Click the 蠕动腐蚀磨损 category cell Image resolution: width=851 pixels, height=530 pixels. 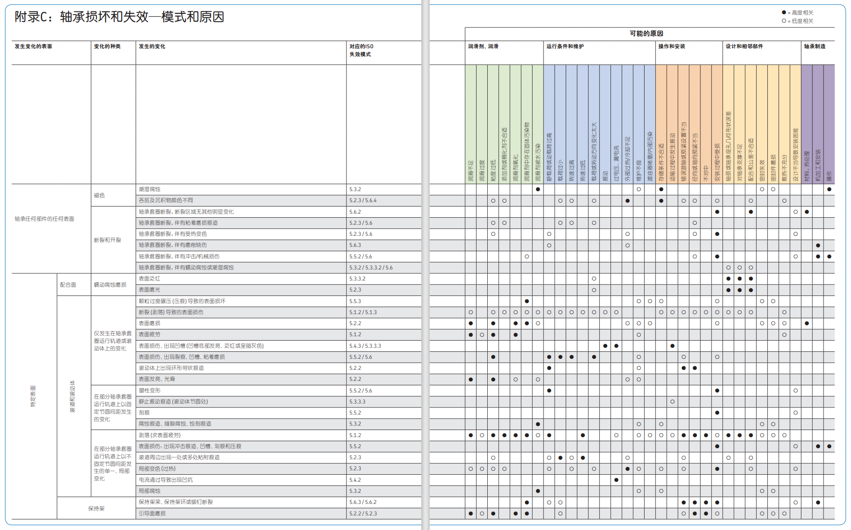pyautogui.click(x=110, y=284)
